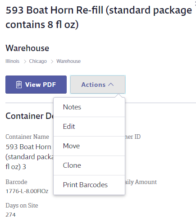Screen dimensions: 196x222
Task: Select the Move menu option
Action: [89, 146]
